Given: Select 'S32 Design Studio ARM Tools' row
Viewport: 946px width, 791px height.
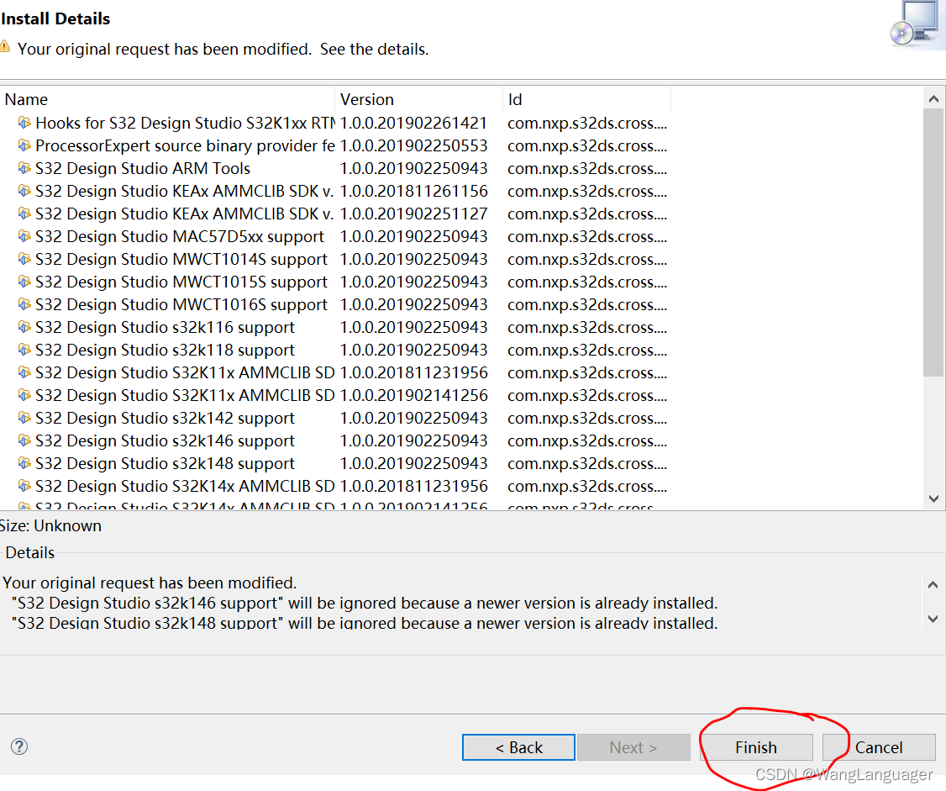Looking at the screenshot, I should tap(142, 168).
